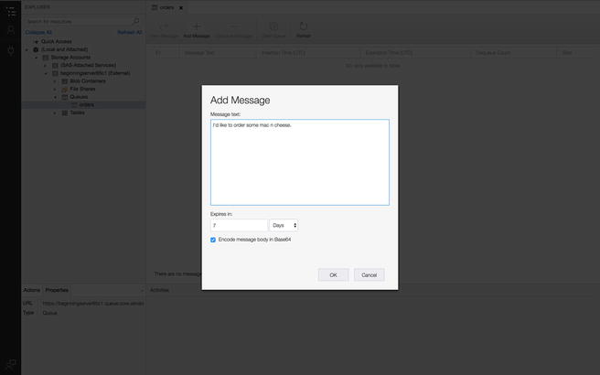Open the account management sidebar icon

pos(11,30)
